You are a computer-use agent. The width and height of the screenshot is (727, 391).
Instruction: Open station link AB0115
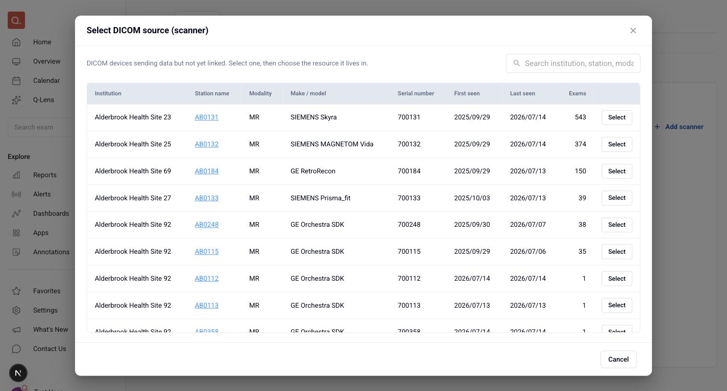pyautogui.click(x=206, y=251)
